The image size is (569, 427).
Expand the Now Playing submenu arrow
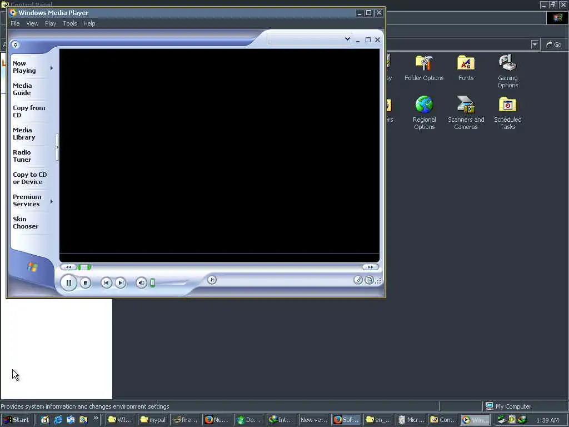[x=52, y=68]
